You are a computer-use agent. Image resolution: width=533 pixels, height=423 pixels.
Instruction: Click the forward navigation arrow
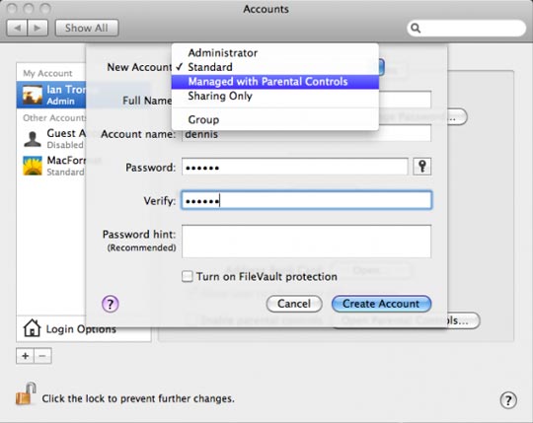38,28
